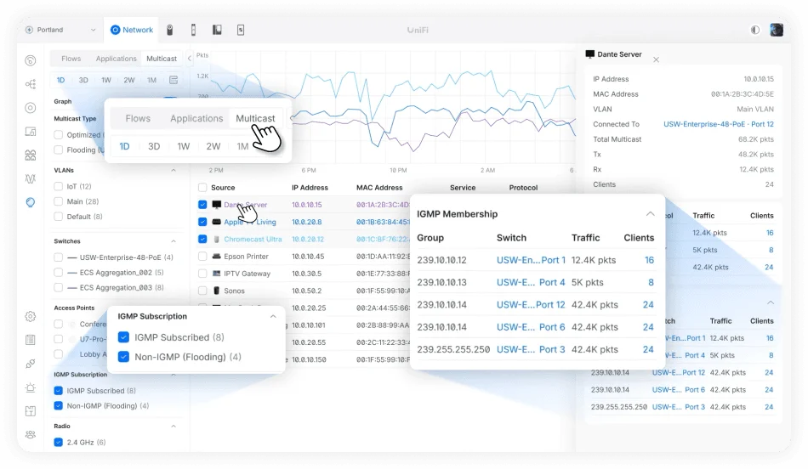Check the Epson Printer row checkbox
This screenshot has width=808, height=469.
[x=202, y=256]
